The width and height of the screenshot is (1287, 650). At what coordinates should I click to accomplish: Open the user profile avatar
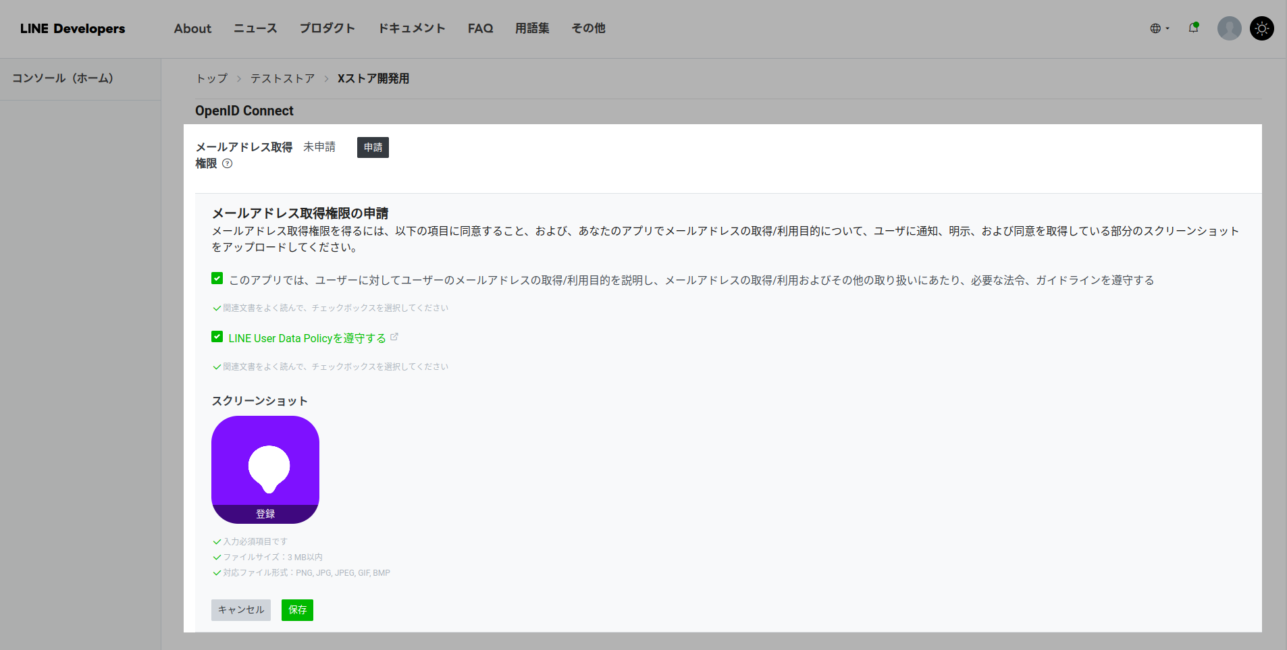click(1229, 28)
